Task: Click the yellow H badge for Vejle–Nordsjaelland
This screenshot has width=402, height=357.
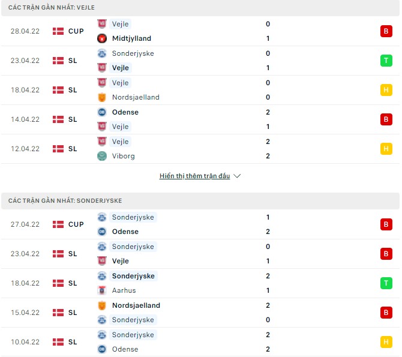Action: 386,90
